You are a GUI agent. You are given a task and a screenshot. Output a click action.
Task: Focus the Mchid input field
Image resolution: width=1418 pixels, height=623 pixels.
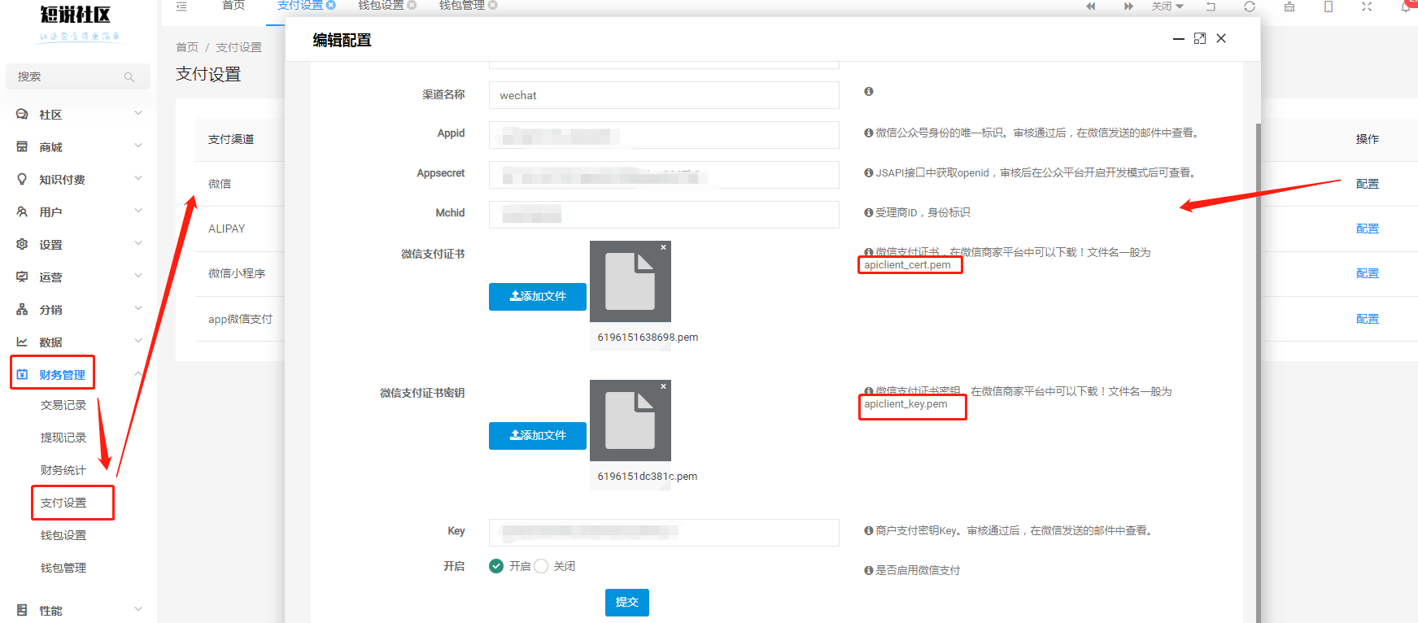[664, 215]
